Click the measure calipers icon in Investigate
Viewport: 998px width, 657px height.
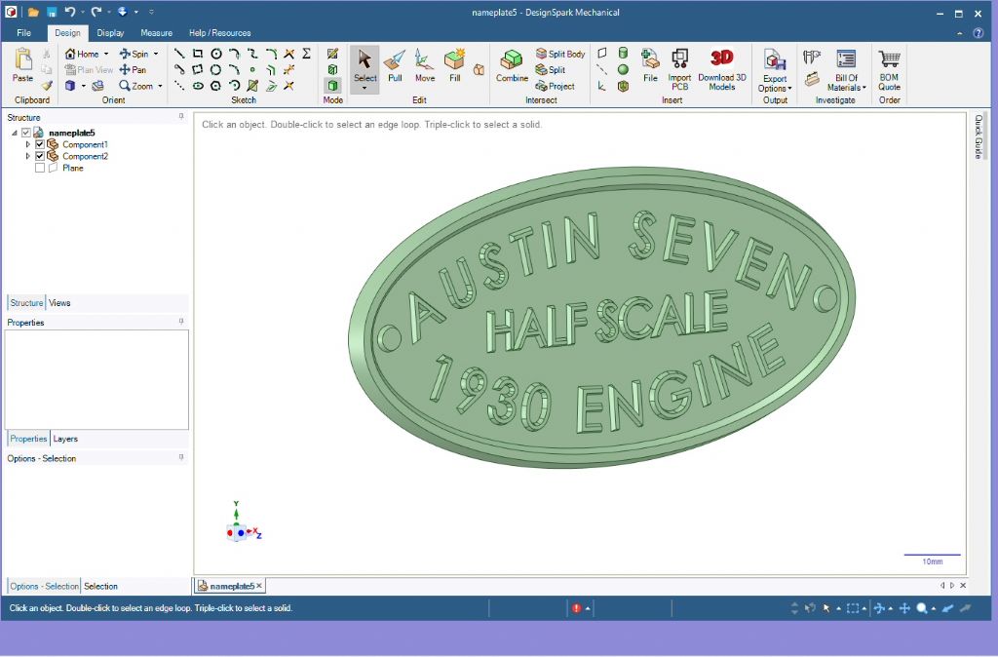(x=812, y=58)
